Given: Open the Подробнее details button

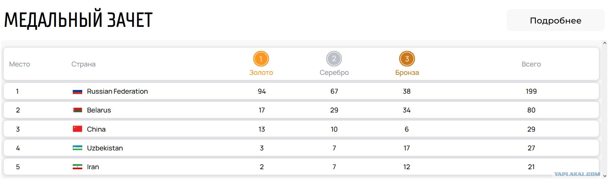Looking at the screenshot, I should (x=555, y=20).
